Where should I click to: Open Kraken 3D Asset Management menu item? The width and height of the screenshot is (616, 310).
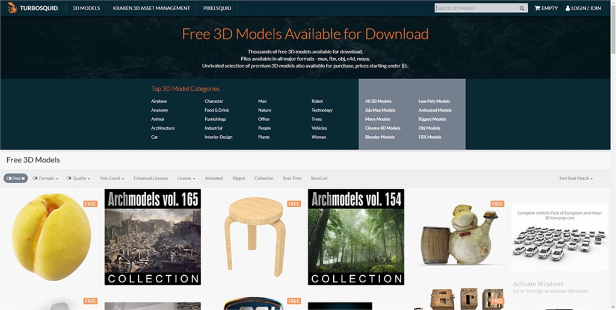click(151, 8)
